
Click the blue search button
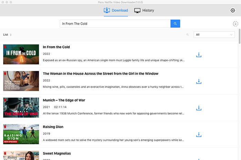tap(175, 24)
